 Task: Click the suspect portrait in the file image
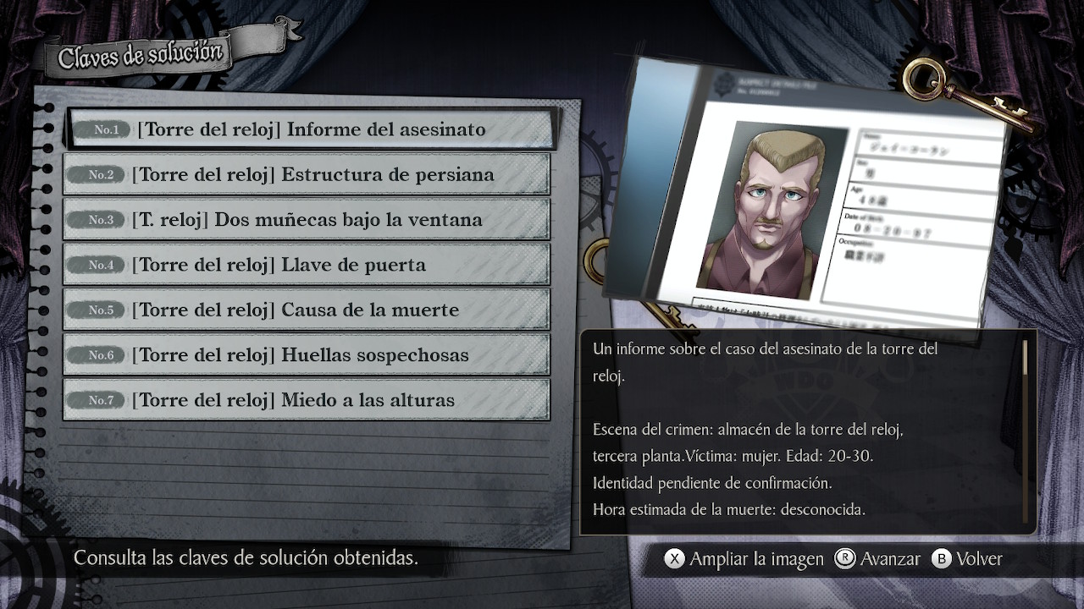coord(771,209)
